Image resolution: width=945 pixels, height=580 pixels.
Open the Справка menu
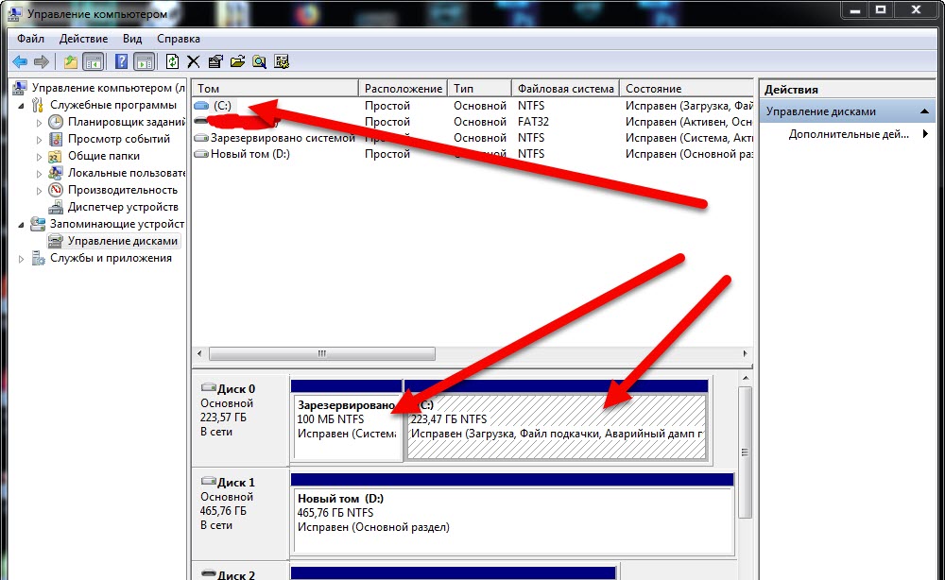(179, 39)
